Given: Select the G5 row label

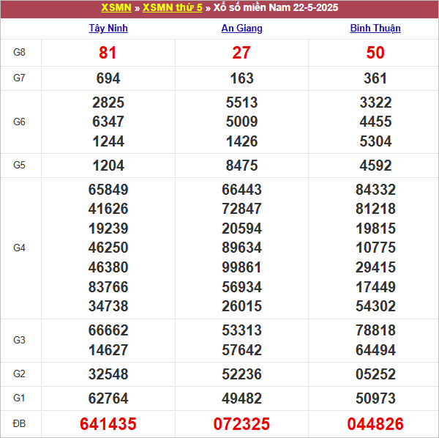Looking at the screenshot, I should 19,165.
